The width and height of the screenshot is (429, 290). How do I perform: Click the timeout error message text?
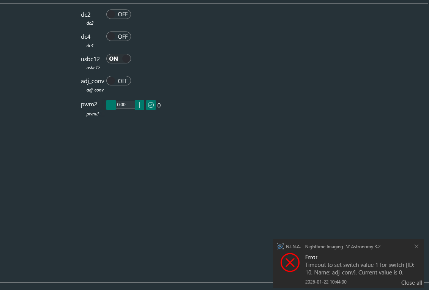(360, 269)
